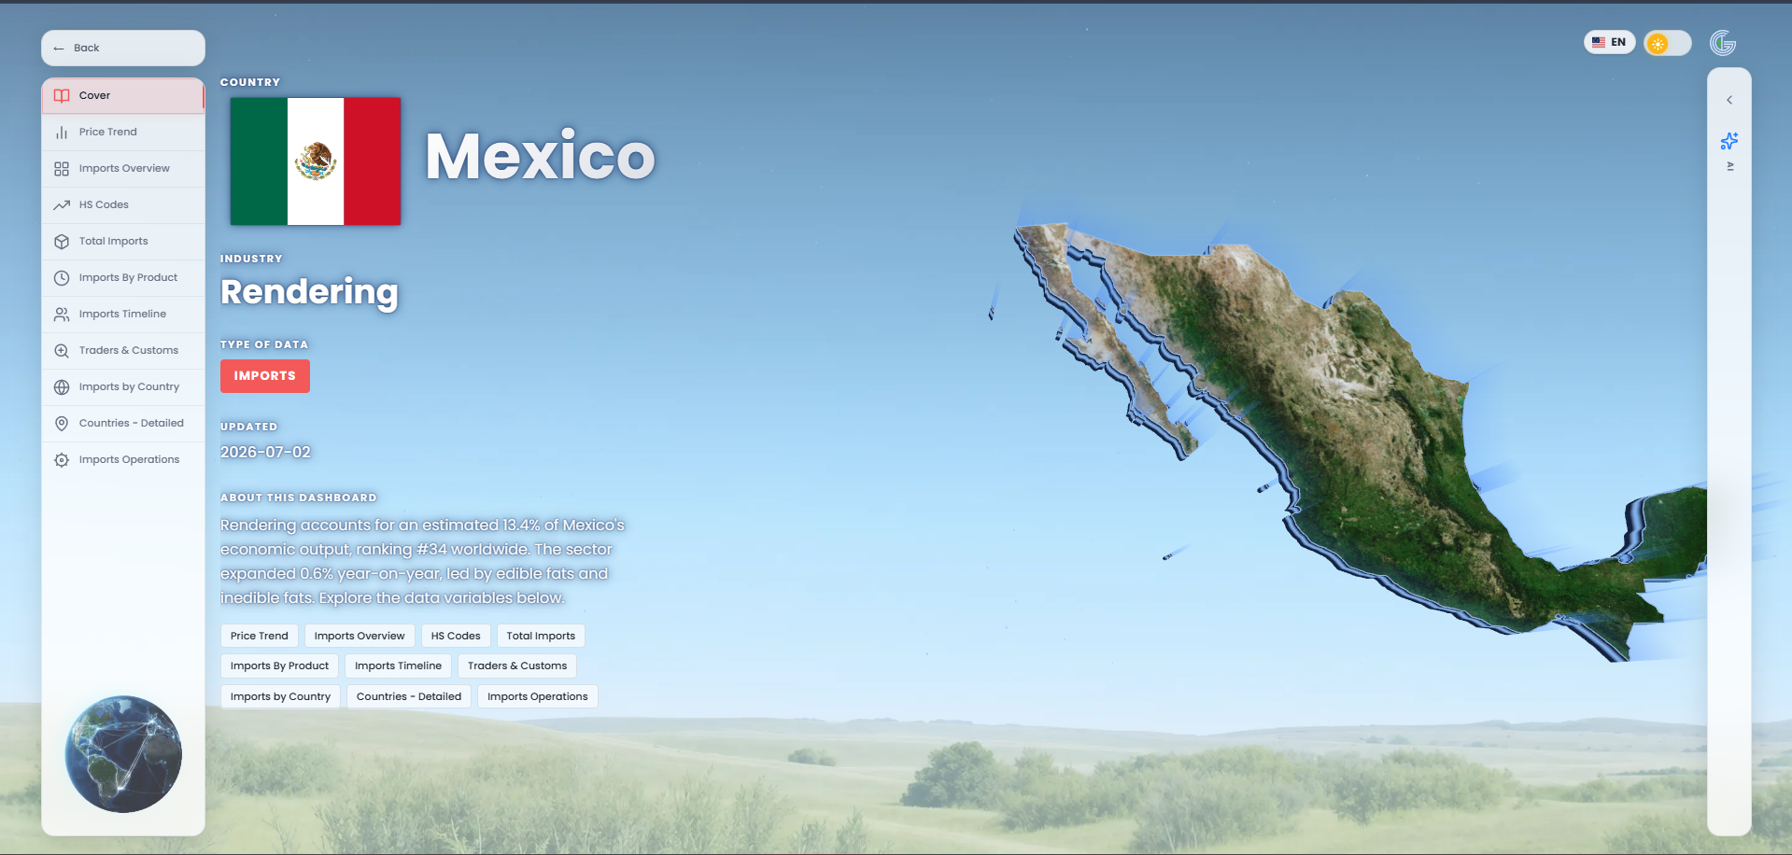This screenshot has width=1792, height=855.
Task: Click the Imports By Product clock icon
Action: (x=62, y=277)
